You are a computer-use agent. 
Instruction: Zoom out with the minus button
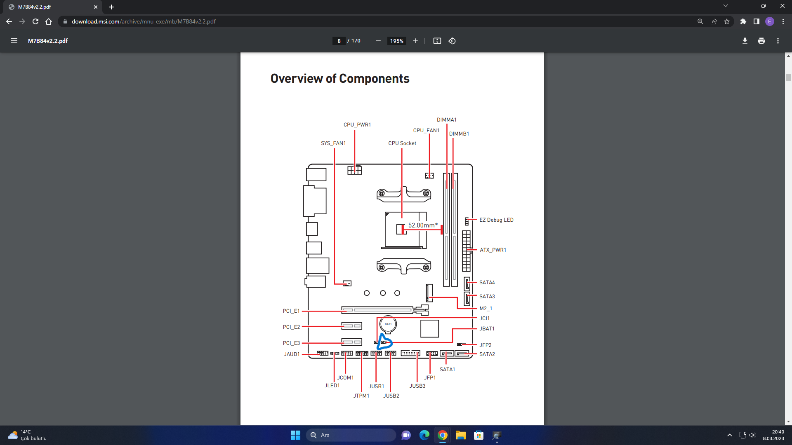pyautogui.click(x=378, y=41)
